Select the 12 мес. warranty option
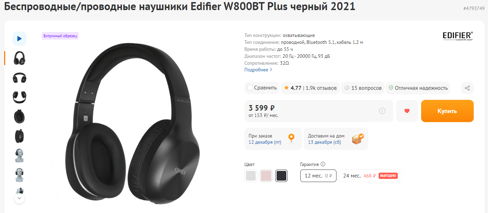Viewport: 488px width, 213px height. click(318, 176)
